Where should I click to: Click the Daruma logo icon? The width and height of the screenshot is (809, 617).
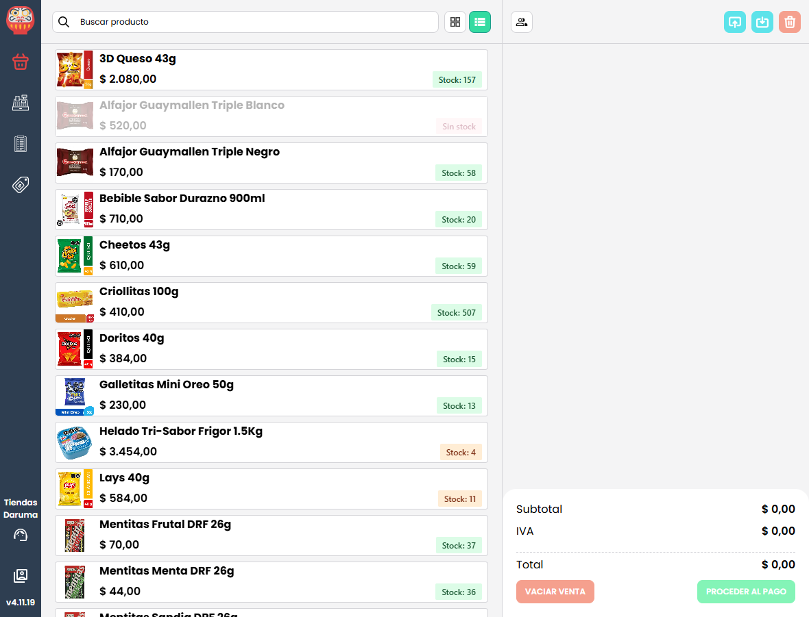tap(20, 20)
